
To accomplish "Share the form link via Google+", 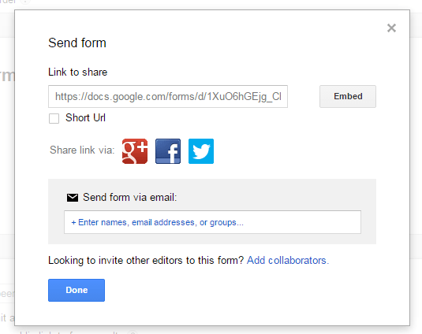I will tap(135, 151).
